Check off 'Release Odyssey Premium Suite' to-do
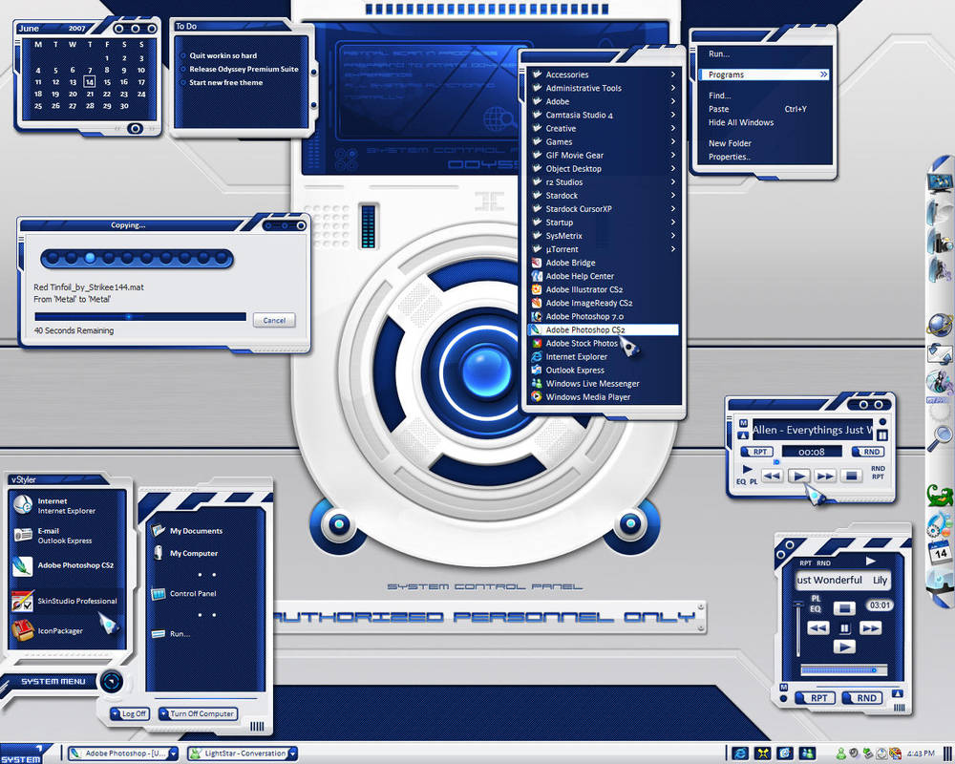The height and width of the screenshot is (764, 955). (x=183, y=69)
